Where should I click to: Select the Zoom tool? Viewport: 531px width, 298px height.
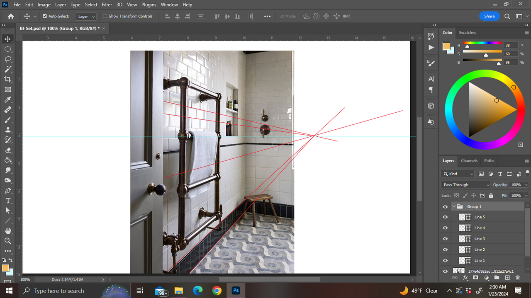(x=7, y=241)
